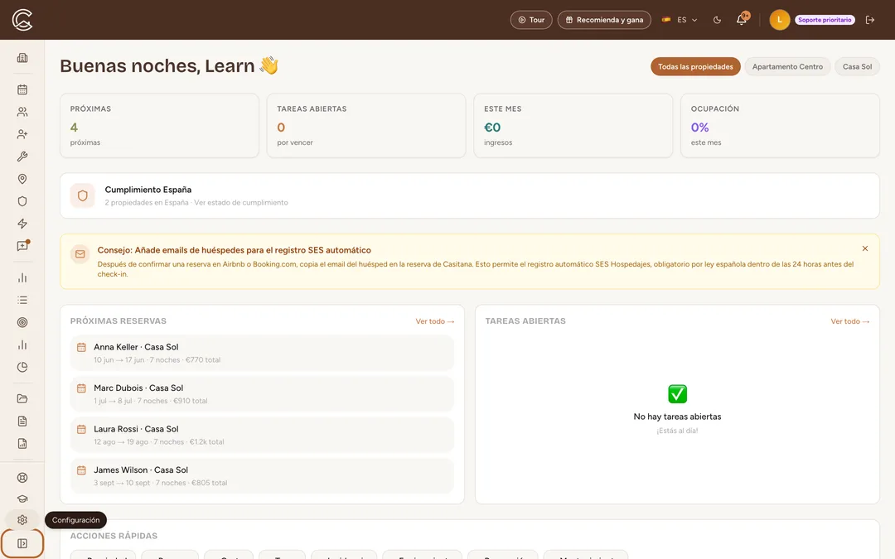This screenshot has width=895, height=559.
Task: Dismiss the SES email tip banner
Action: coord(864,248)
